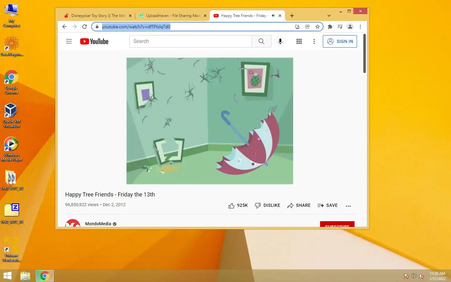This screenshot has width=451, height=282.
Task: Open YouTube settings three-dot menu
Action: [x=314, y=41]
